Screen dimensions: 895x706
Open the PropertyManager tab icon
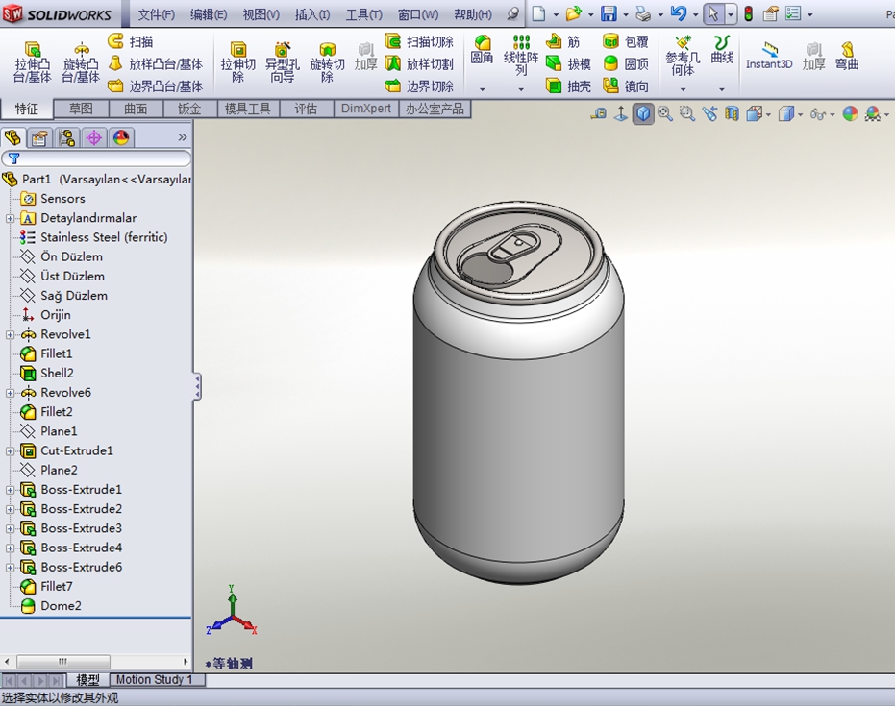(38, 137)
